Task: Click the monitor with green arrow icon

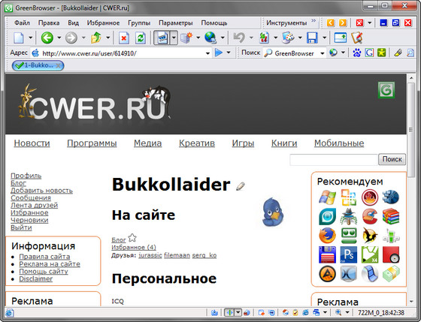Action: pyautogui.click(x=340, y=38)
